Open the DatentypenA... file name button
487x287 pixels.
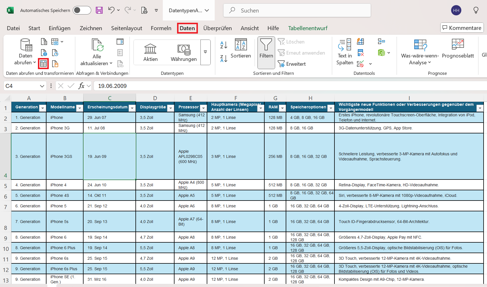tap(189, 11)
